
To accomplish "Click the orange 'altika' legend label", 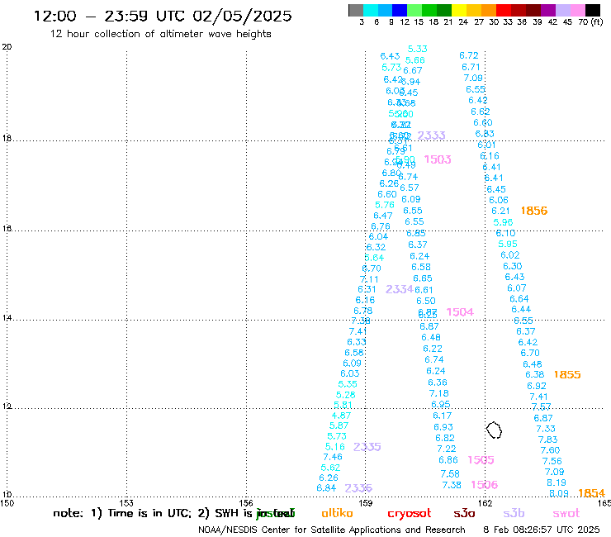I will click(337, 513).
